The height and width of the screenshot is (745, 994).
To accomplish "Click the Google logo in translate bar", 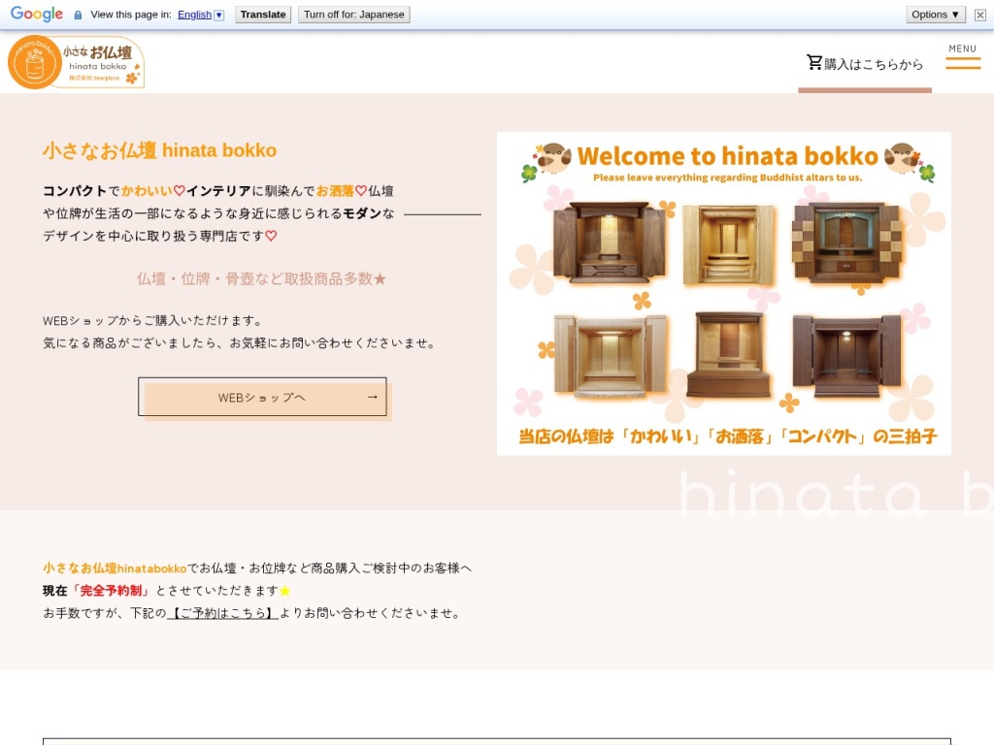I will pyautogui.click(x=37, y=15).
